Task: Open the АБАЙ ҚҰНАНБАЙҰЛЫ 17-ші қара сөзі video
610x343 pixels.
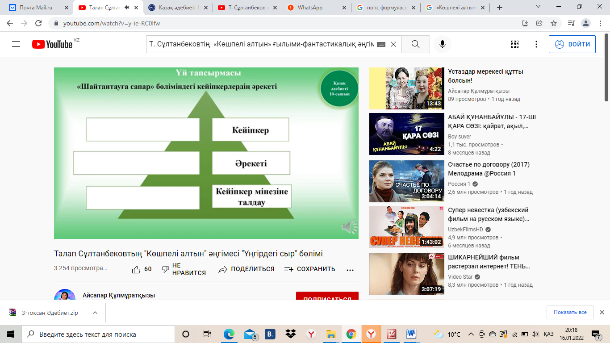Action: [x=492, y=121]
